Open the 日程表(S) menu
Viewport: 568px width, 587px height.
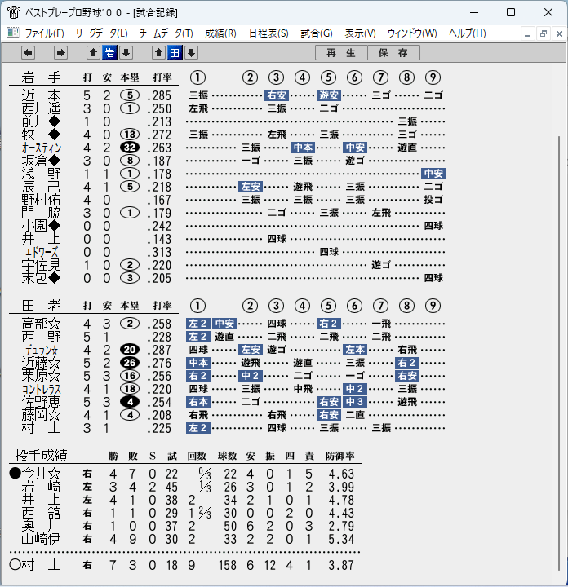(268, 33)
